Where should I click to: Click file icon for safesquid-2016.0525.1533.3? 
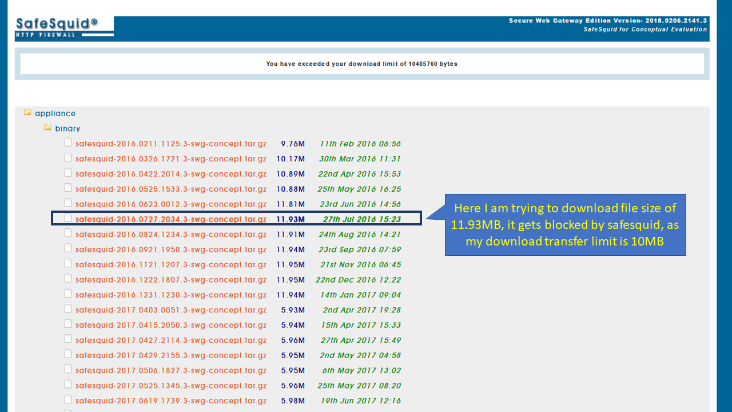(x=68, y=188)
